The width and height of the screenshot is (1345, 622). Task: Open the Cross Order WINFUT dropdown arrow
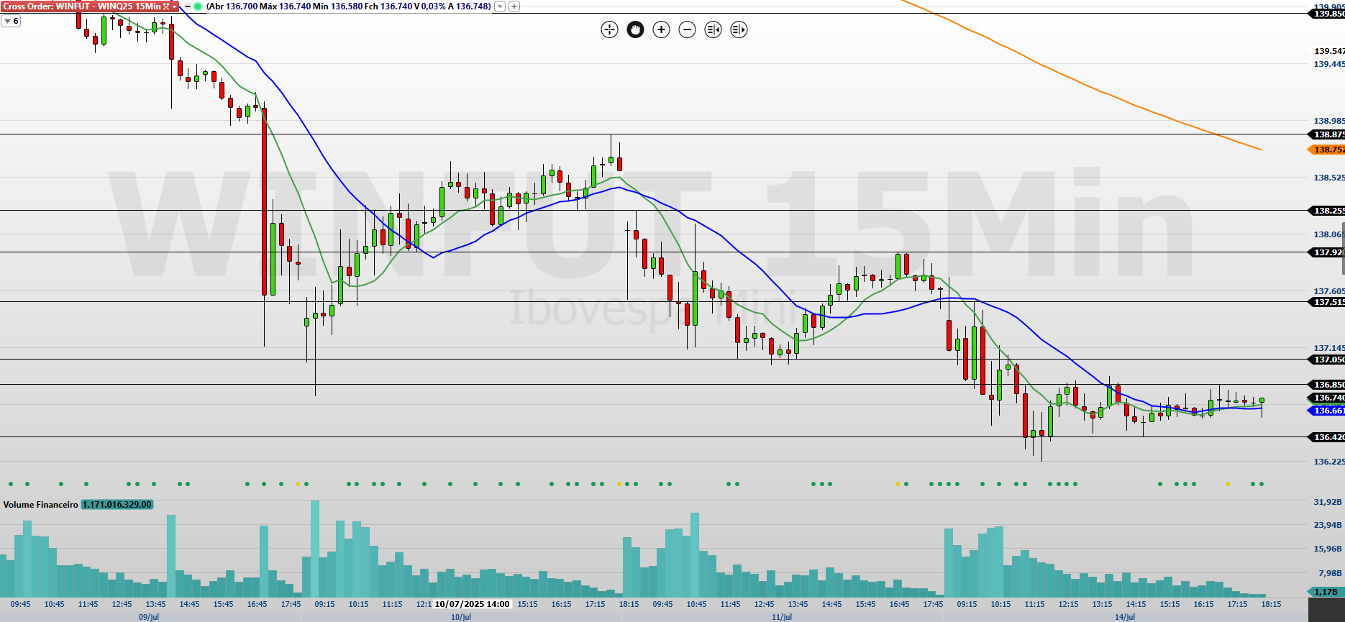click(x=175, y=6)
